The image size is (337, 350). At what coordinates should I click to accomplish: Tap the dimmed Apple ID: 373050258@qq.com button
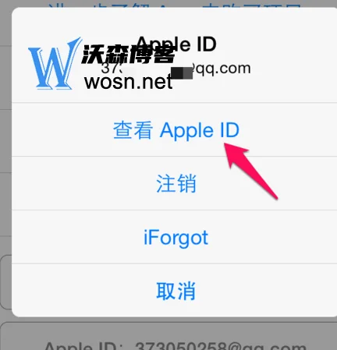click(x=168, y=337)
